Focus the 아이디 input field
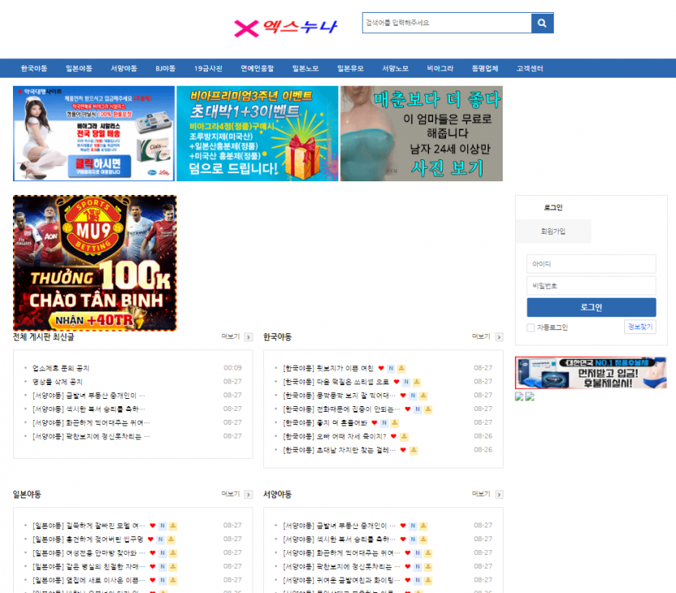This screenshot has height=593, width=676. (591, 265)
